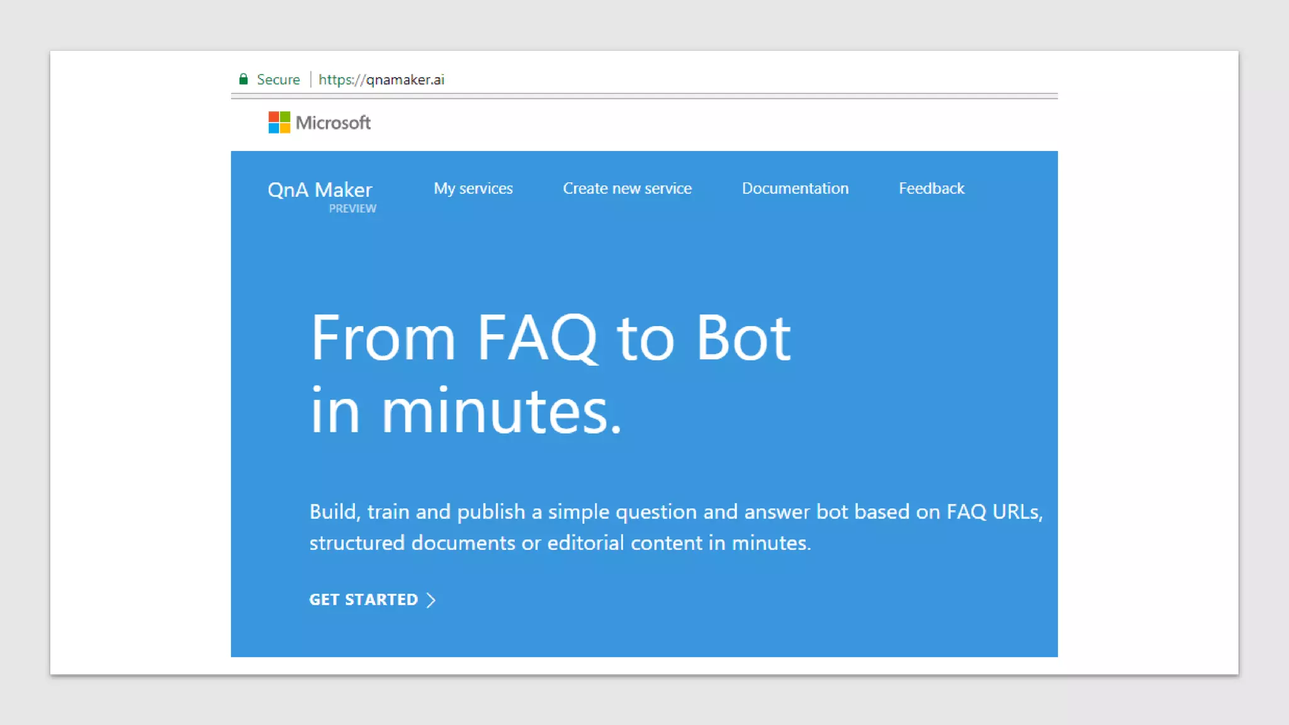The image size is (1289, 725).
Task: Open the Documentation nav link
Action: [x=795, y=188]
